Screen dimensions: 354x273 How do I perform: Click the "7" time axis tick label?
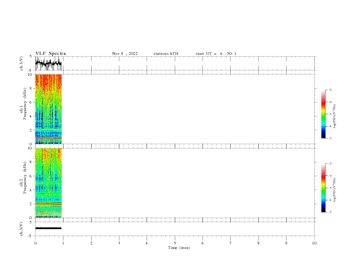click(230, 243)
